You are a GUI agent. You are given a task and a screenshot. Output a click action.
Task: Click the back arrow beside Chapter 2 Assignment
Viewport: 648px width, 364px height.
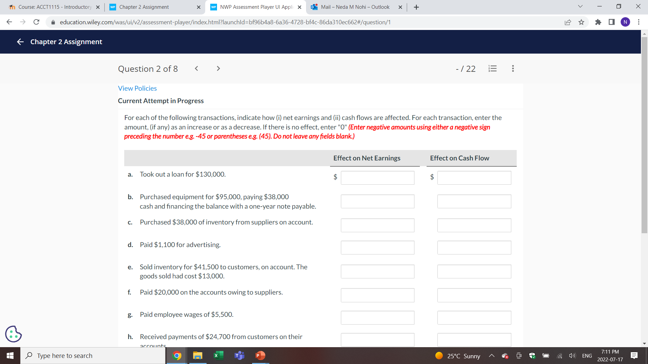[20, 42]
